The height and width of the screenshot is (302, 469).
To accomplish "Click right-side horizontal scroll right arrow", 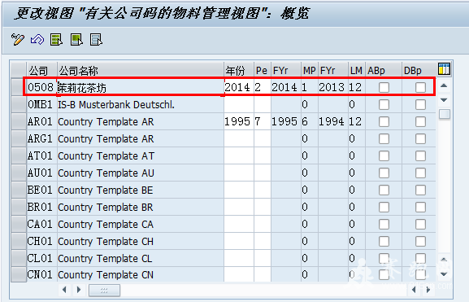I will coord(428,290).
